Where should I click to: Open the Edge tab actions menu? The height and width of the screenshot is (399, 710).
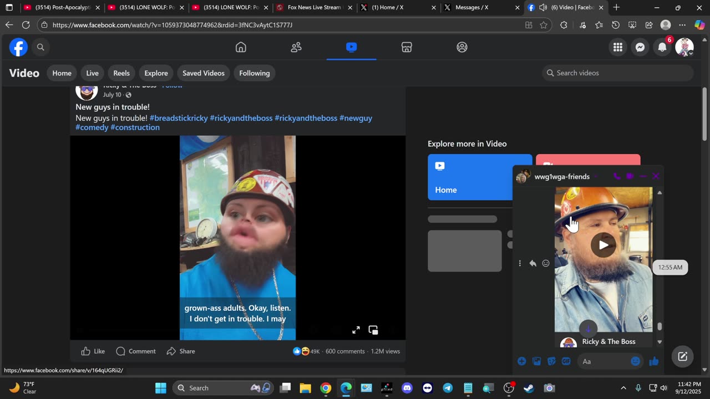(9, 8)
